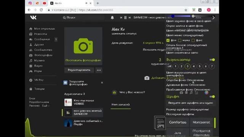This screenshot has height=137, width=244.
Task: Open the three-dots profile actions button
Action: tap(99, 70)
